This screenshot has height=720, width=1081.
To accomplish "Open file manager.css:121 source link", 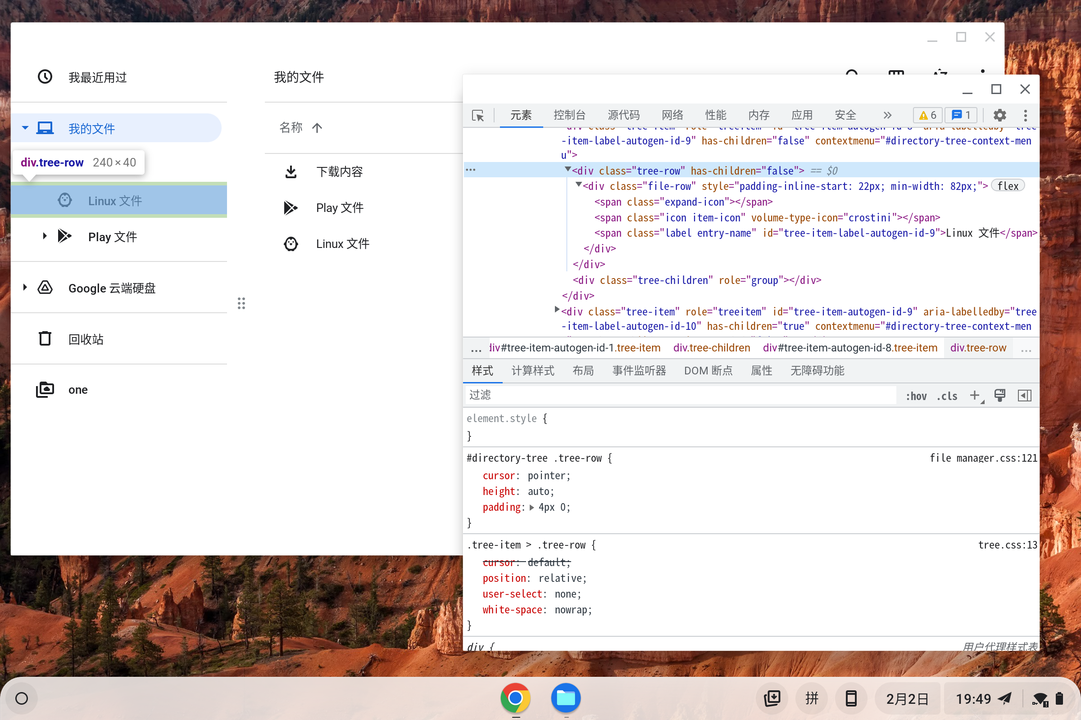I will tap(983, 457).
